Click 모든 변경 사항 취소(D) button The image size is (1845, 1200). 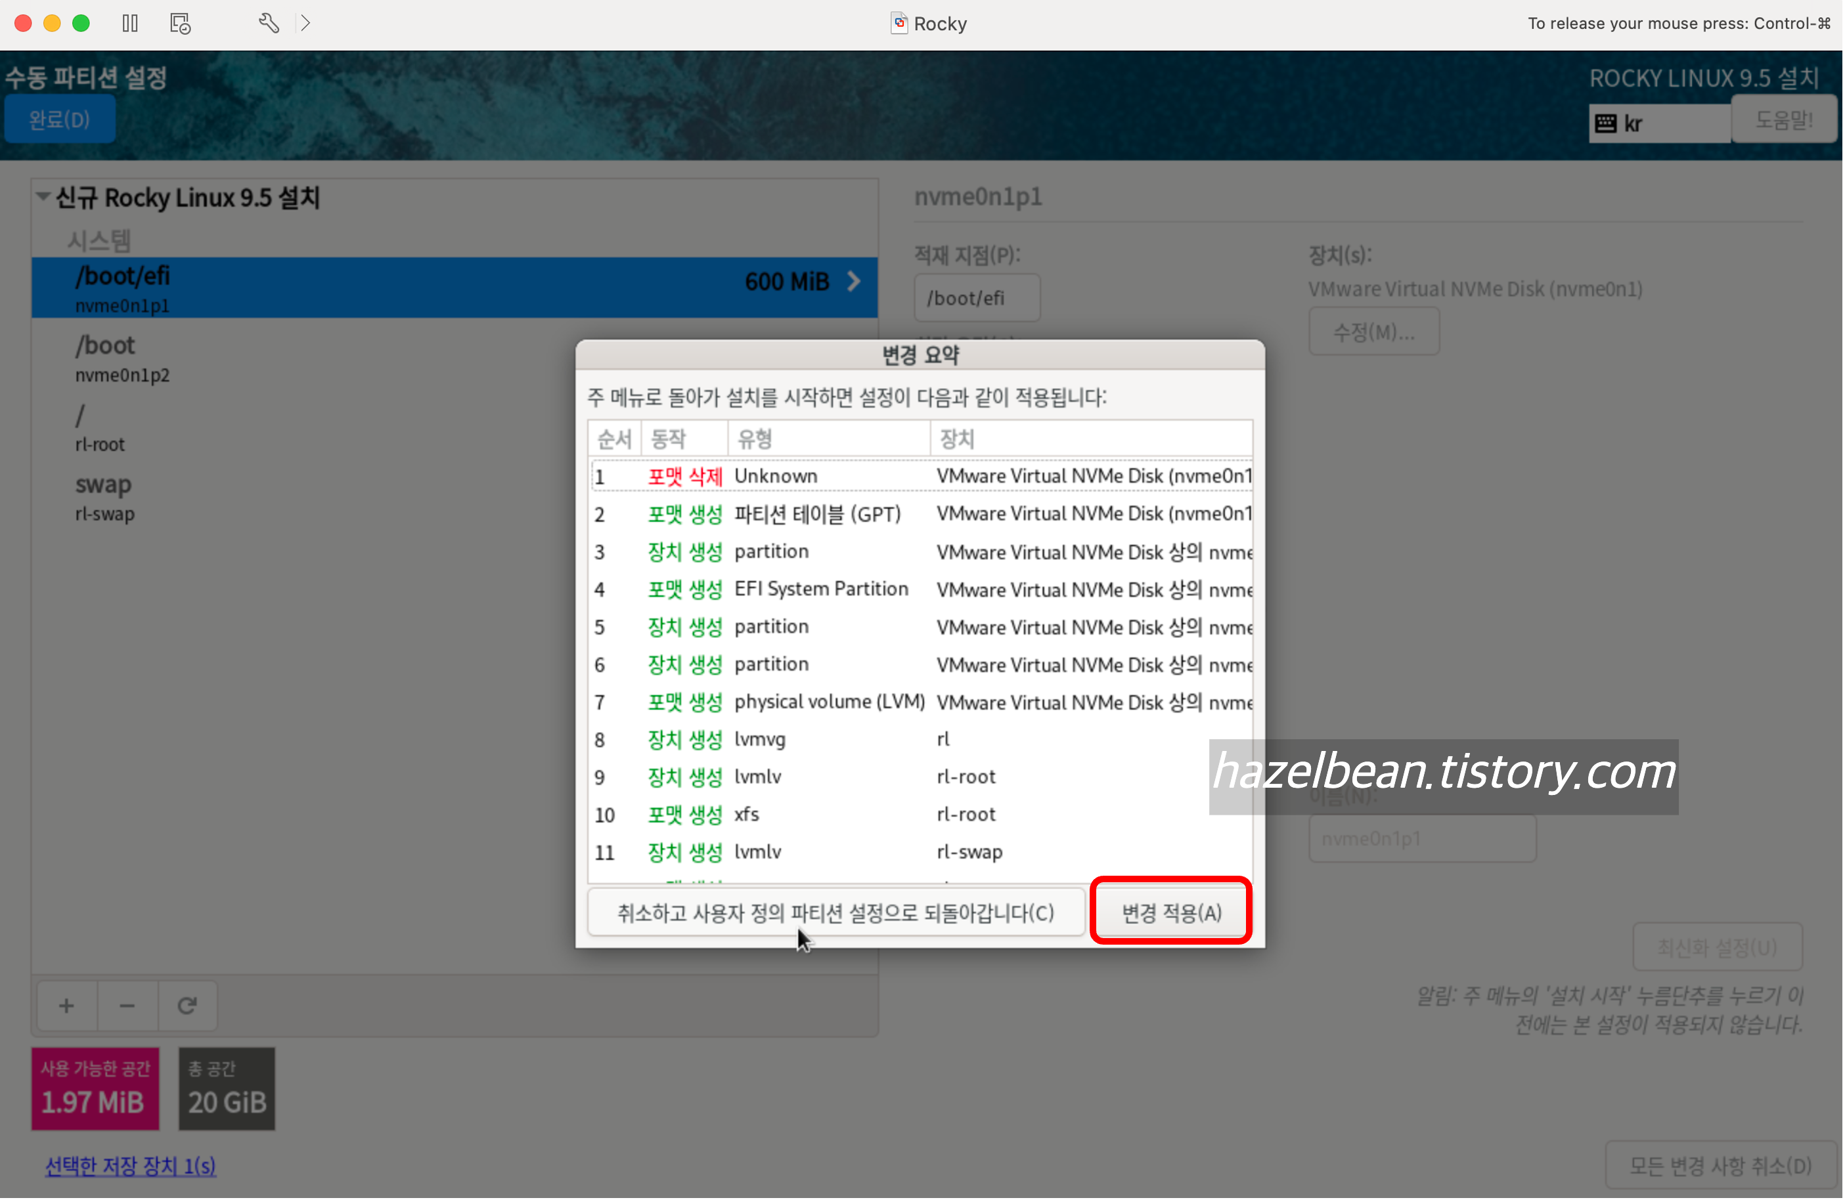click(x=1722, y=1166)
